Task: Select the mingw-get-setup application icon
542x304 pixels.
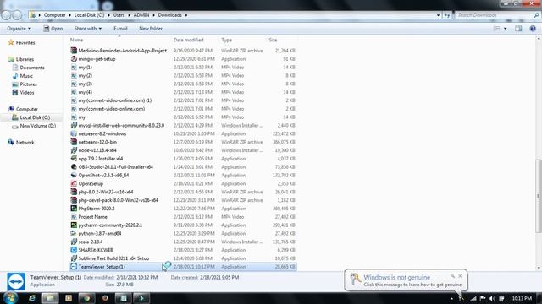Action: pos(74,59)
